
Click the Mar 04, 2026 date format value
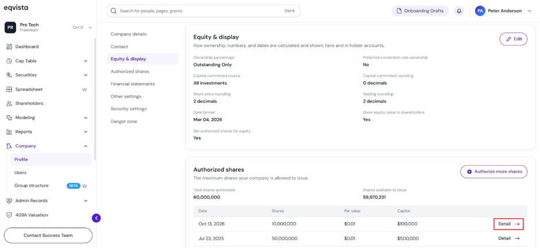[208, 120]
